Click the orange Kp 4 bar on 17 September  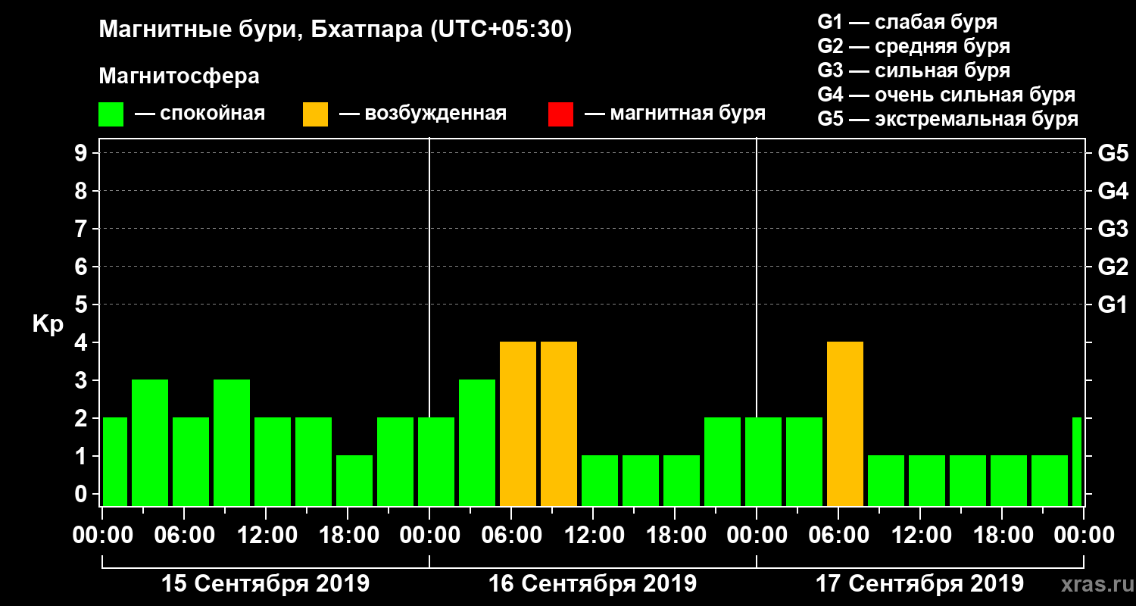[845, 424]
